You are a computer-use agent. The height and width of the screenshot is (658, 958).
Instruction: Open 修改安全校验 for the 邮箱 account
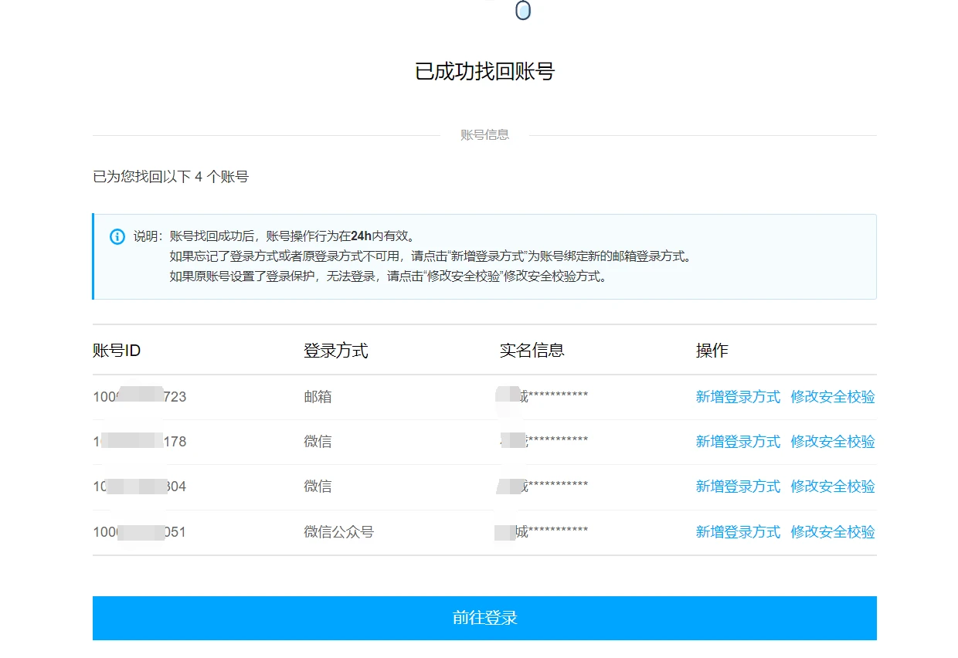click(833, 397)
